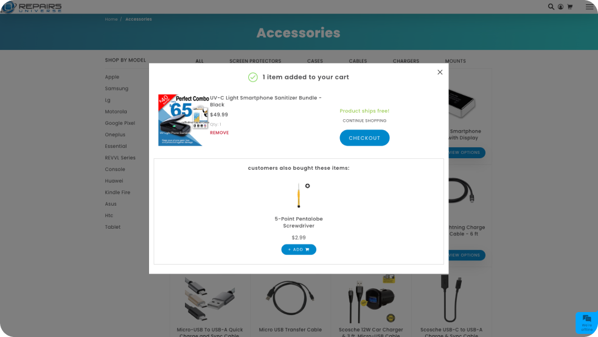The image size is (598, 337).
Task: Switch to the Chargers tab
Action: pyautogui.click(x=406, y=61)
